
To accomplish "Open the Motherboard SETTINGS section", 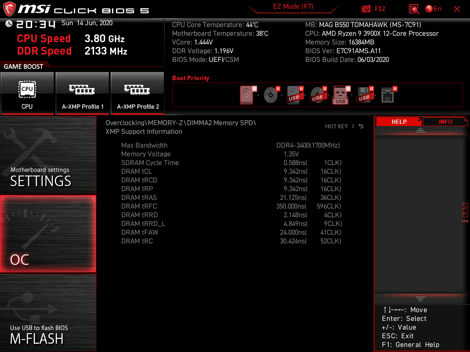I will click(48, 155).
